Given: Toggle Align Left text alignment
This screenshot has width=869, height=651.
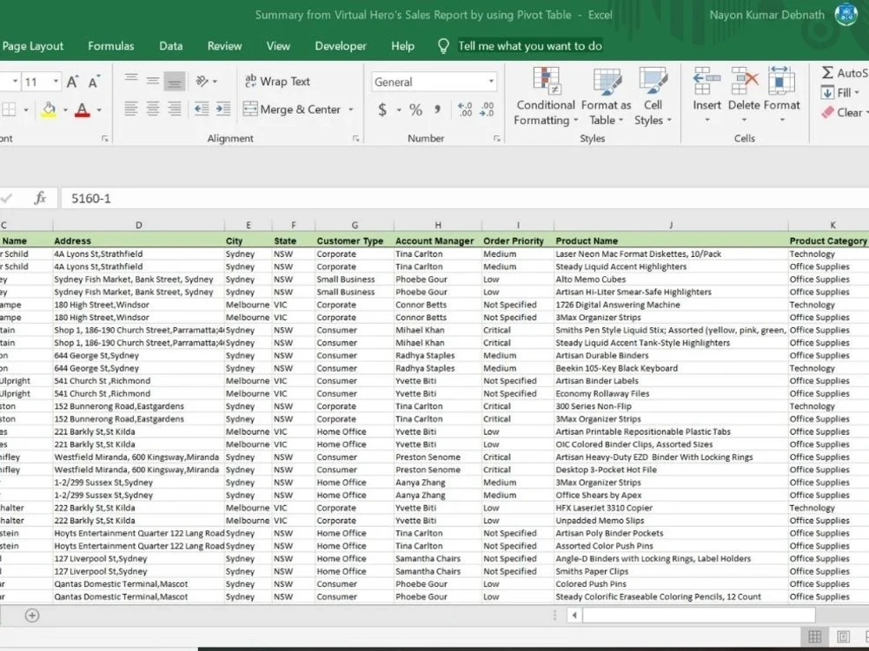Looking at the screenshot, I should point(131,108).
